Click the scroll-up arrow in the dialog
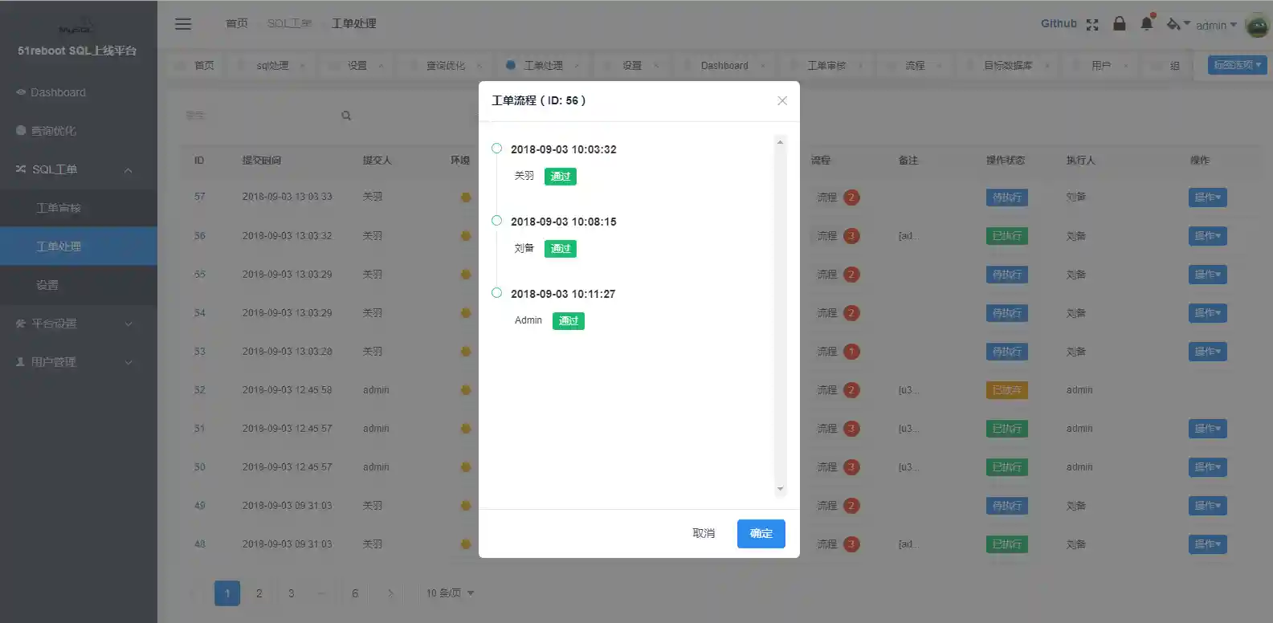Screen dimensions: 1273x623 [x=780, y=142]
